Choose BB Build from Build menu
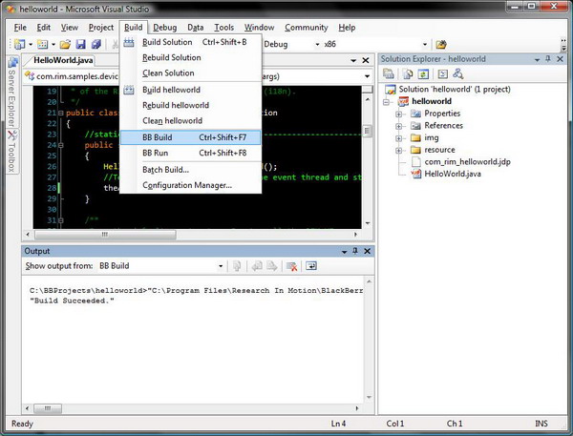573x436 pixels. pos(190,137)
